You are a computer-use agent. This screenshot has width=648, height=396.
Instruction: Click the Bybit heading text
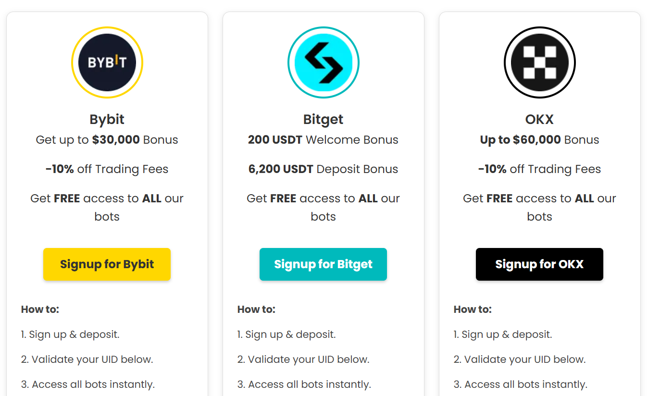tap(107, 119)
